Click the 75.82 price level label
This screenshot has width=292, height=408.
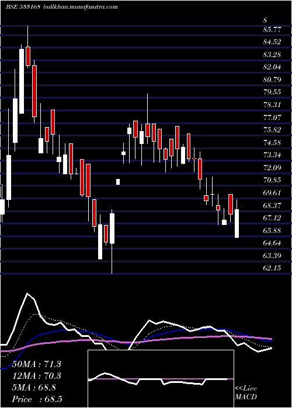[x=272, y=129]
